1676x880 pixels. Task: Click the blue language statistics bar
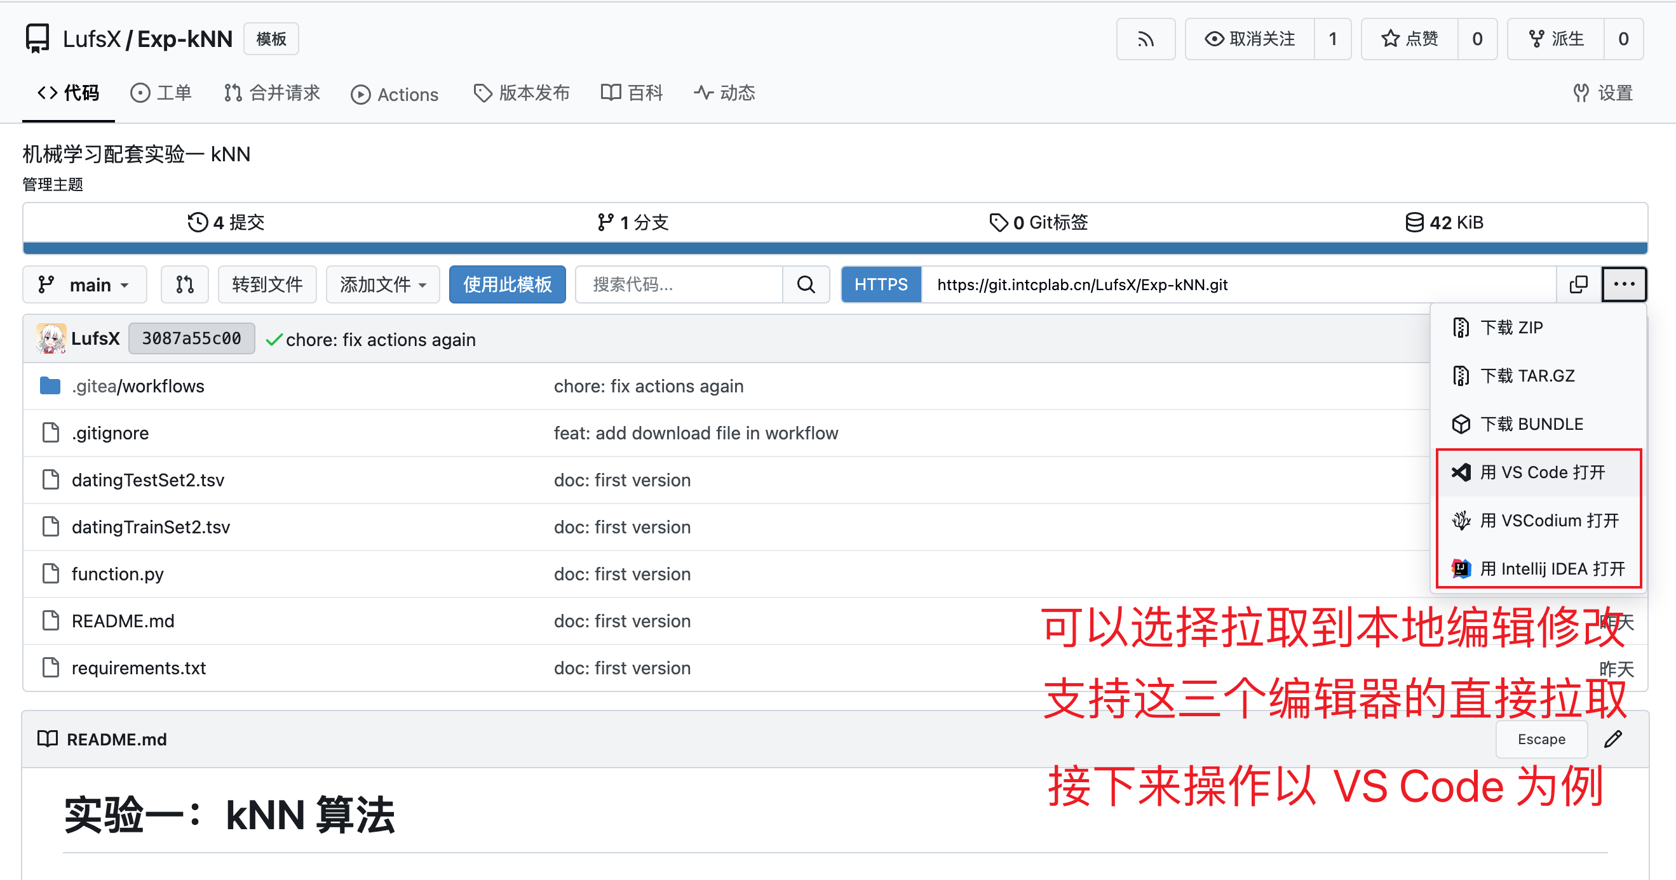pos(835,248)
